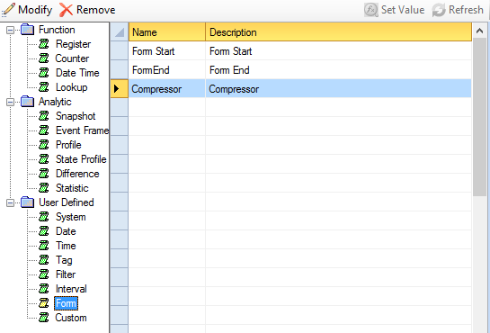Viewport: 490px width, 333px height.
Task: Click the Date node icon under User Defined
Action: [x=44, y=231]
